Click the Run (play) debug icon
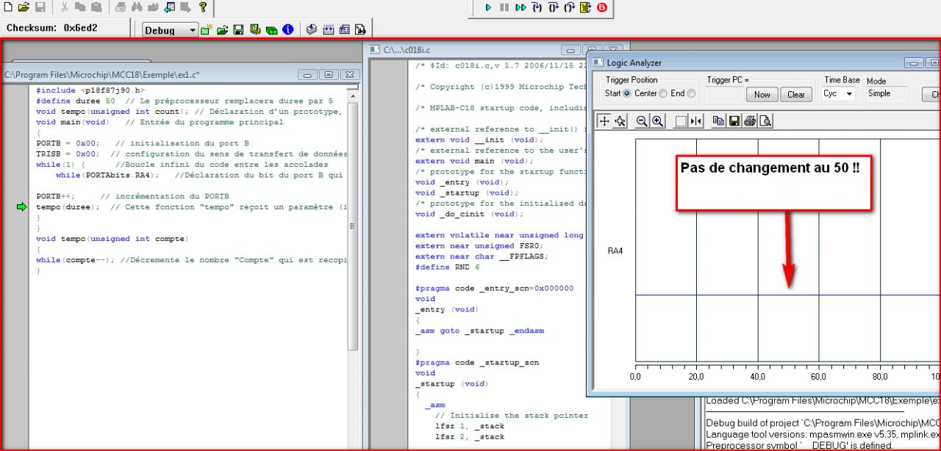This screenshot has height=451, width=941. (488, 7)
